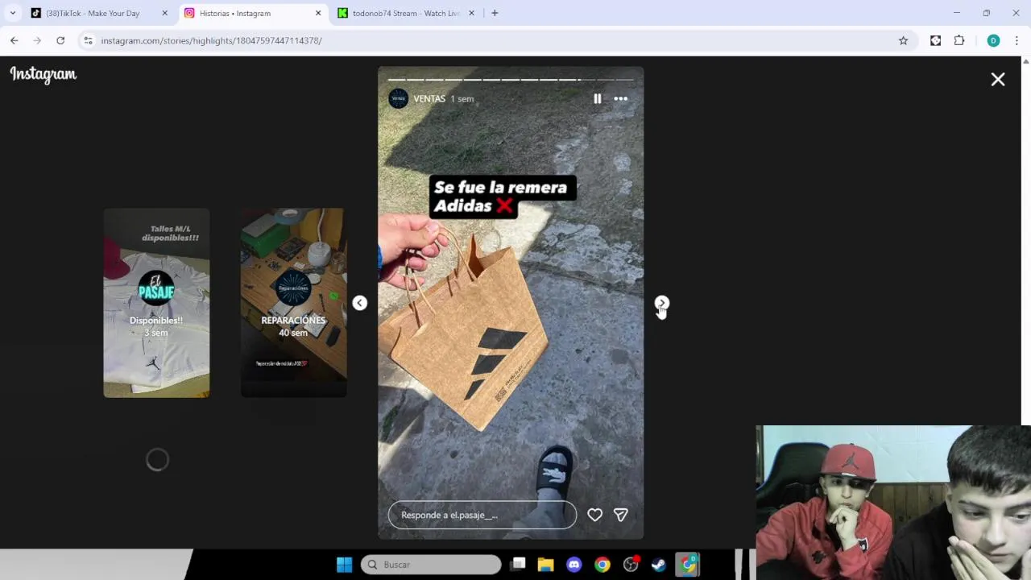Open a new browser tab
The width and height of the screenshot is (1031, 580).
coord(495,13)
